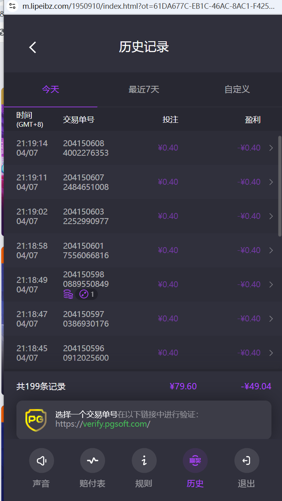Switch to the 今天 tab
This screenshot has height=501, width=282.
[51, 89]
